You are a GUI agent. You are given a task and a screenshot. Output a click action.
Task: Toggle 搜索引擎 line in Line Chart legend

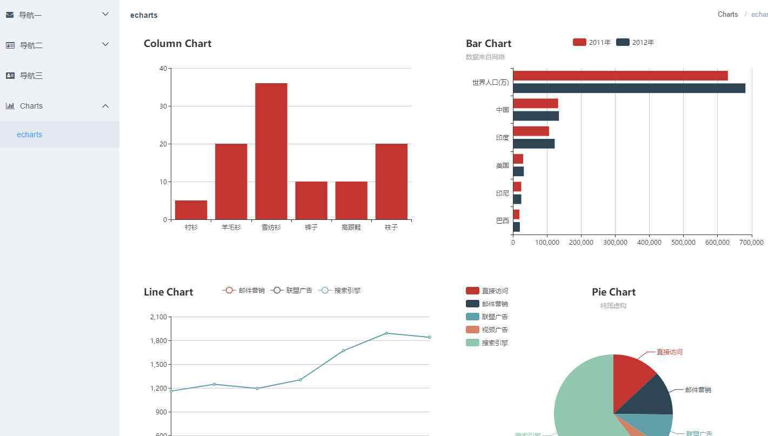click(x=339, y=290)
